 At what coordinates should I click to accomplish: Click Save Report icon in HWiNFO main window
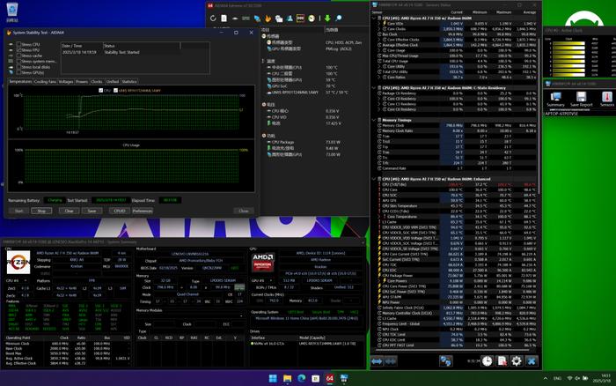click(x=581, y=99)
